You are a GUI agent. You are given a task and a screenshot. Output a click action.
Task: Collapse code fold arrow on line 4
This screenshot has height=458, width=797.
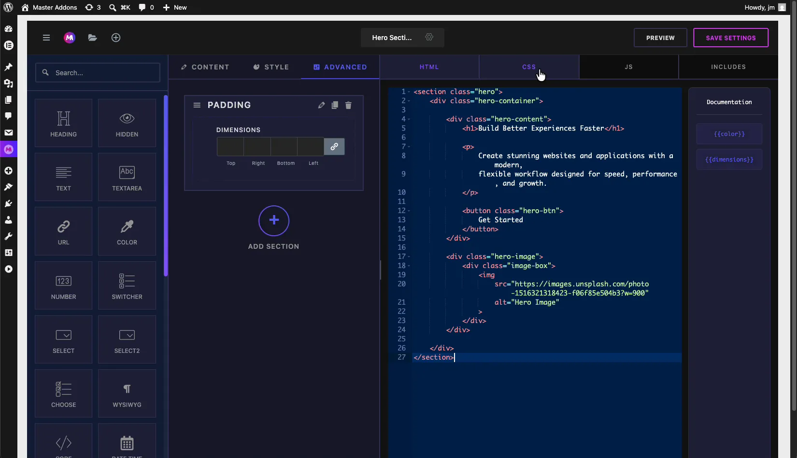[x=409, y=119]
